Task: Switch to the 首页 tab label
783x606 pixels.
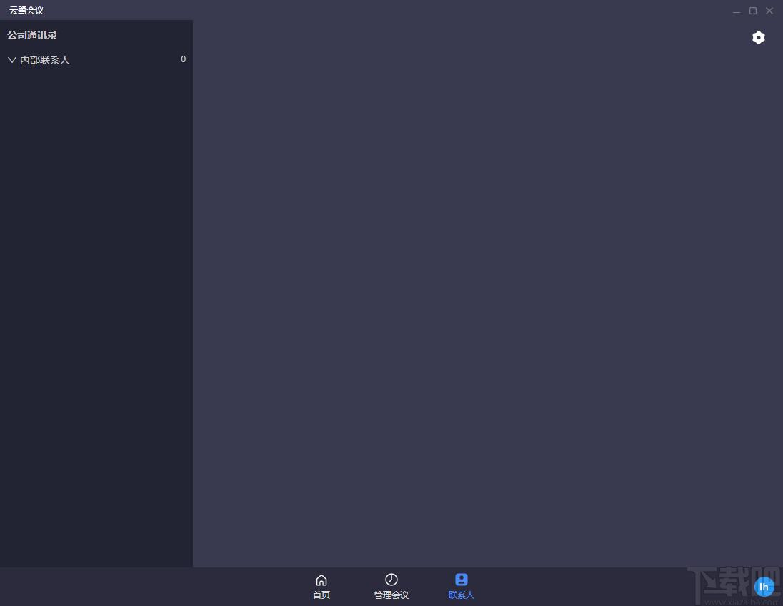Action: 321,595
